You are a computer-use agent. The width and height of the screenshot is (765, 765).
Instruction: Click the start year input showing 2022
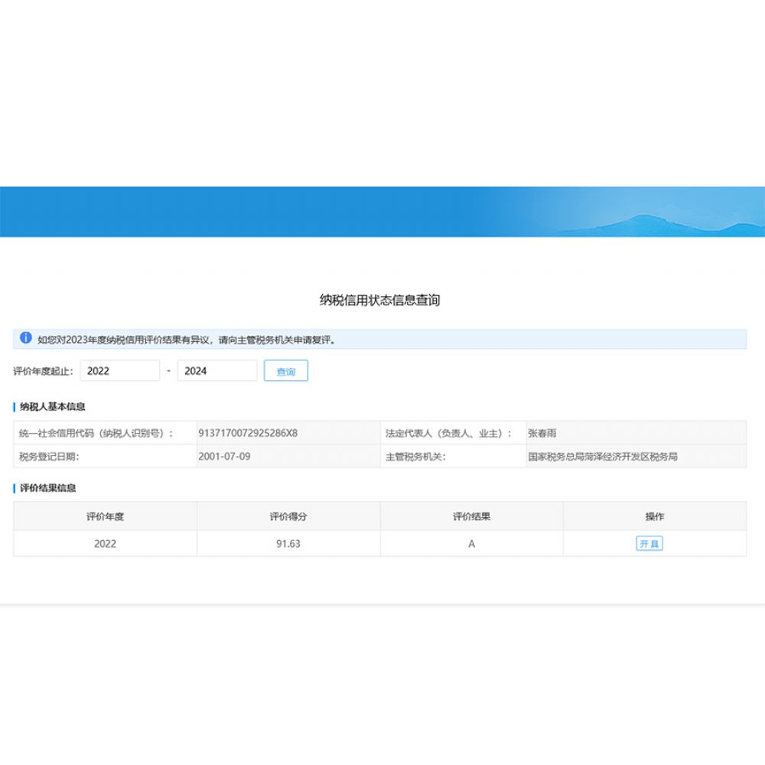[x=120, y=370]
